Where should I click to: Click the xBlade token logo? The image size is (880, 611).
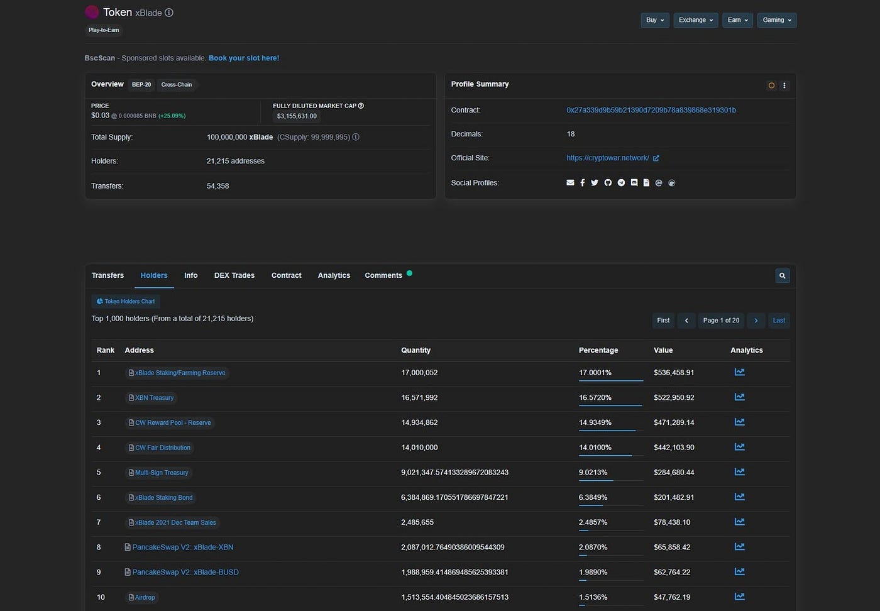92,12
